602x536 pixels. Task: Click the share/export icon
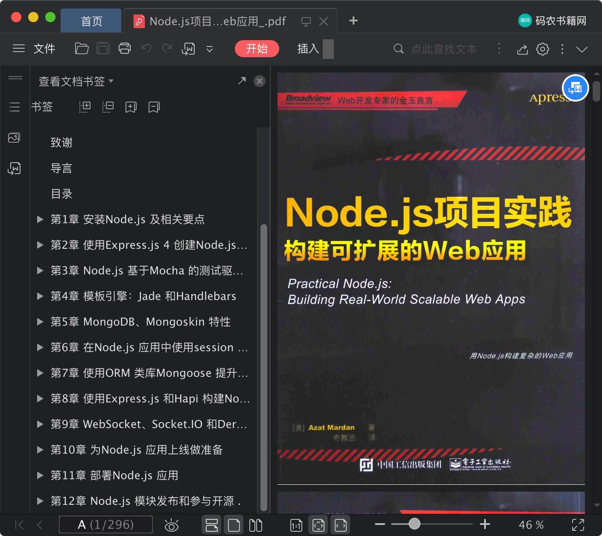pos(523,50)
